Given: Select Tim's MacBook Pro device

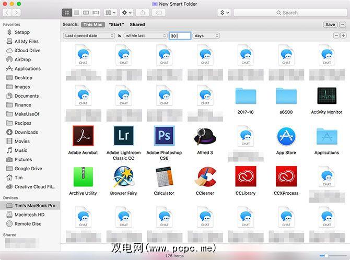Looking at the screenshot, I should [30, 206].
